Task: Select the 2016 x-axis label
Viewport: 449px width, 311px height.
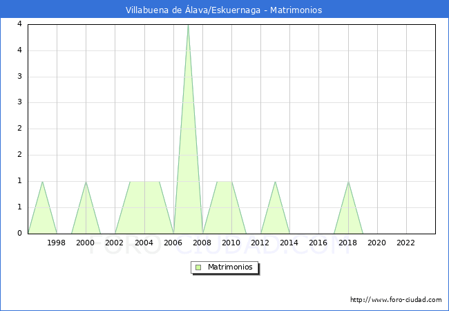Action: point(318,243)
